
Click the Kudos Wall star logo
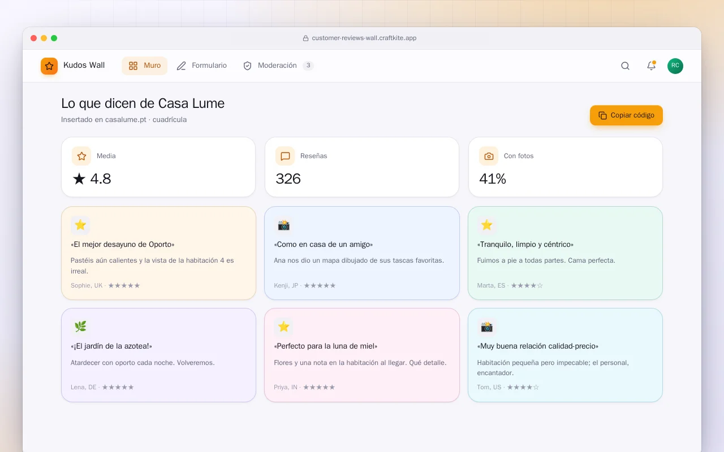pyautogui.click(x=49, y=66)
